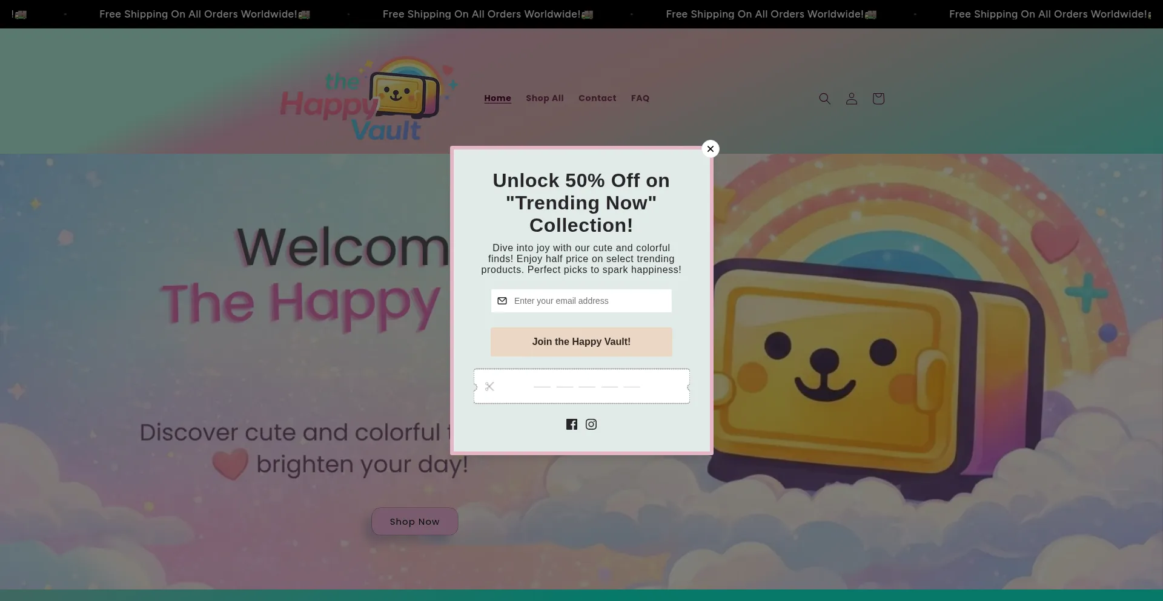Click the Shop Now button
Viewport: 1163px width, 601px height.
(x=414, y=521)
